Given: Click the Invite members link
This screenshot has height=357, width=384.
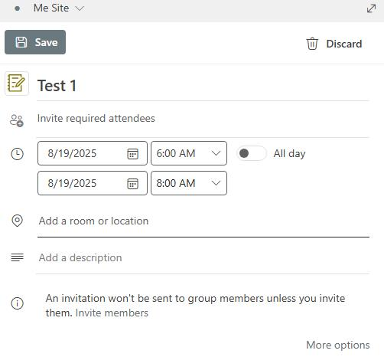Looking at the screenshot, I should click(112, 313).
